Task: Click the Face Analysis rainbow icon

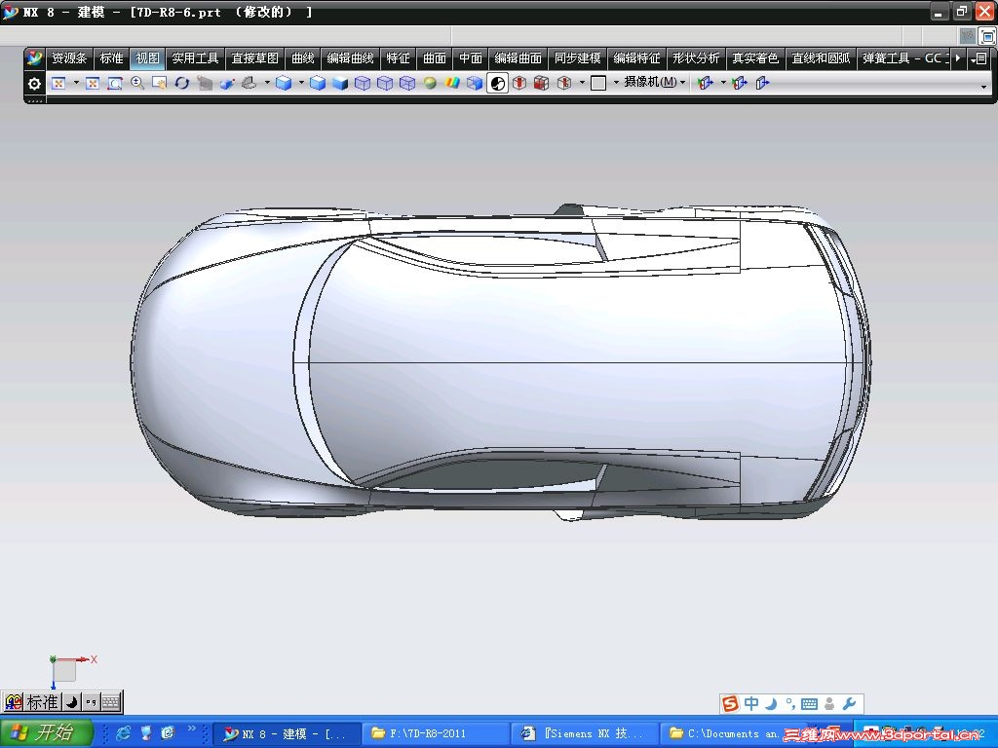Action: click(x=452, y=84)
